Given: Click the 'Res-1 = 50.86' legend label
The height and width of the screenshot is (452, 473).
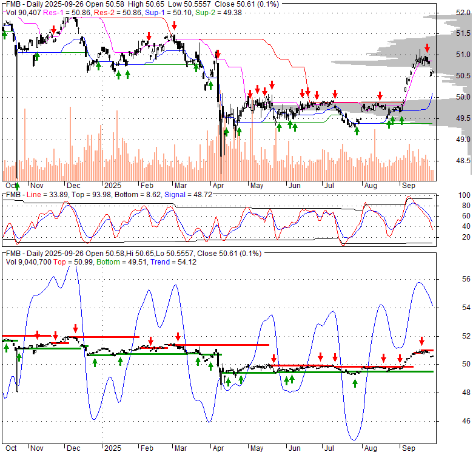Looking at the screenshot, I should (x=67, y=13).
